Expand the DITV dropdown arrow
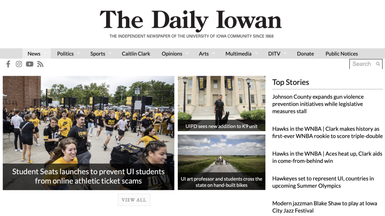Image resolution: width=385 pixels, height=216 pixels. 285,53
